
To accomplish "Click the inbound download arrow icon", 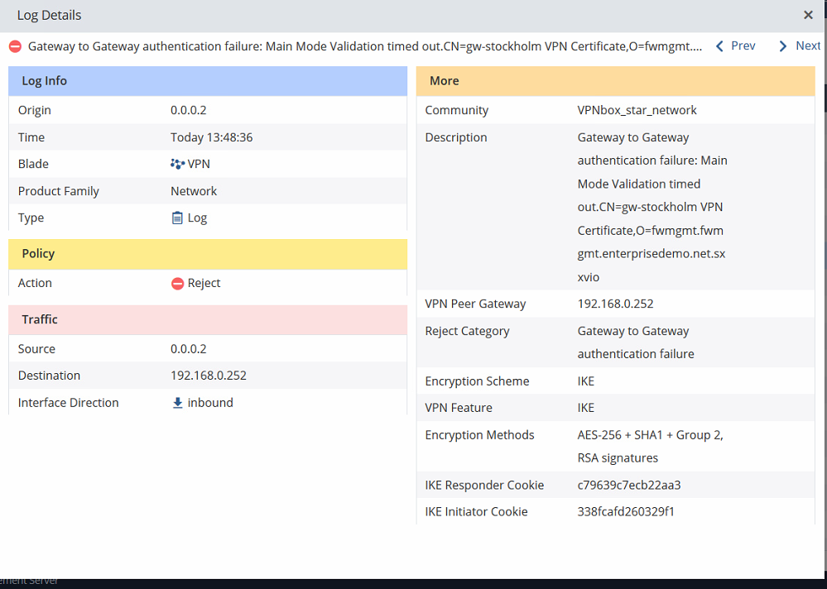I will (x=177, y=403).
